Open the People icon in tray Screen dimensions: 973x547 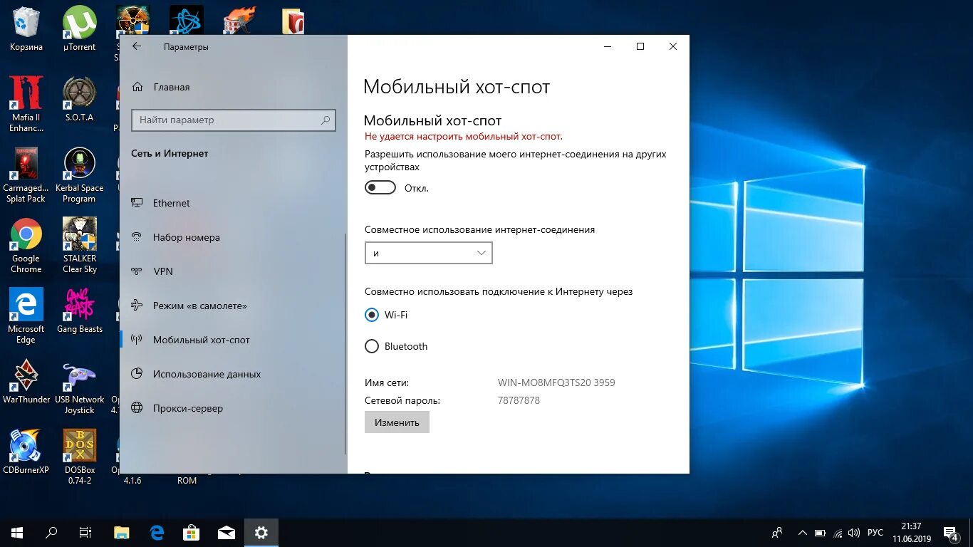[777, 532]
